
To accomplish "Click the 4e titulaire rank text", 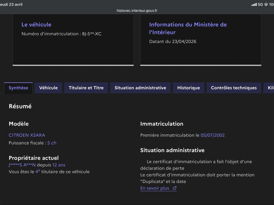I will pos(38,172).
